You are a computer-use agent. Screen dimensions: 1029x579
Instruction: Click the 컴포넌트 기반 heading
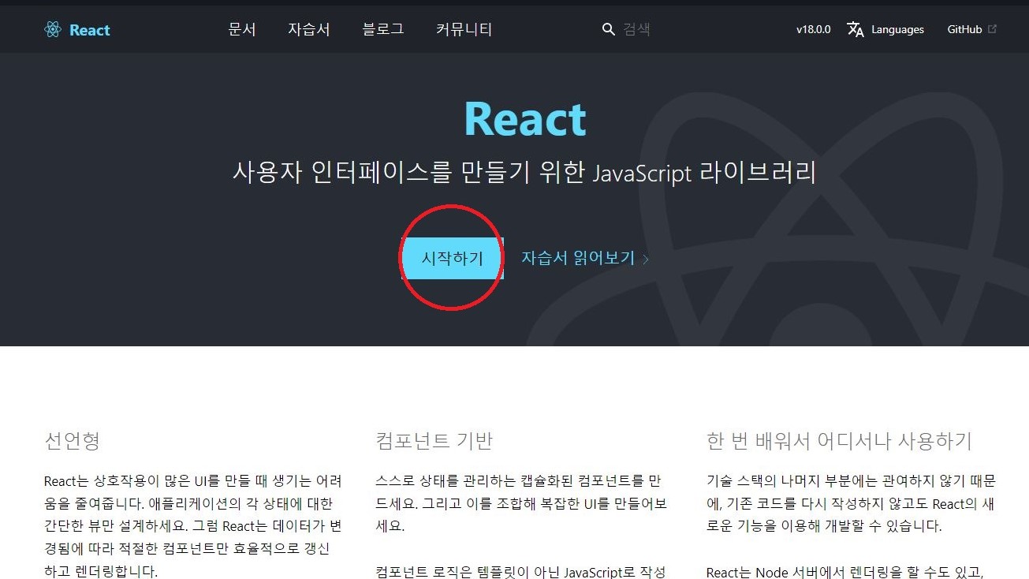[x=434, y=441]
